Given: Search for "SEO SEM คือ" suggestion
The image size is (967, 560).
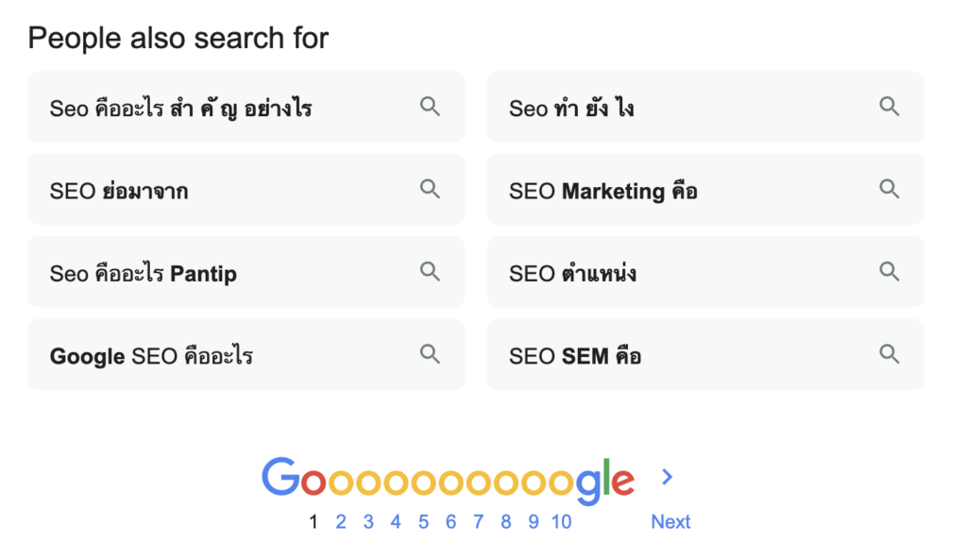Looking at the screenshot, I should click(575, 356).
